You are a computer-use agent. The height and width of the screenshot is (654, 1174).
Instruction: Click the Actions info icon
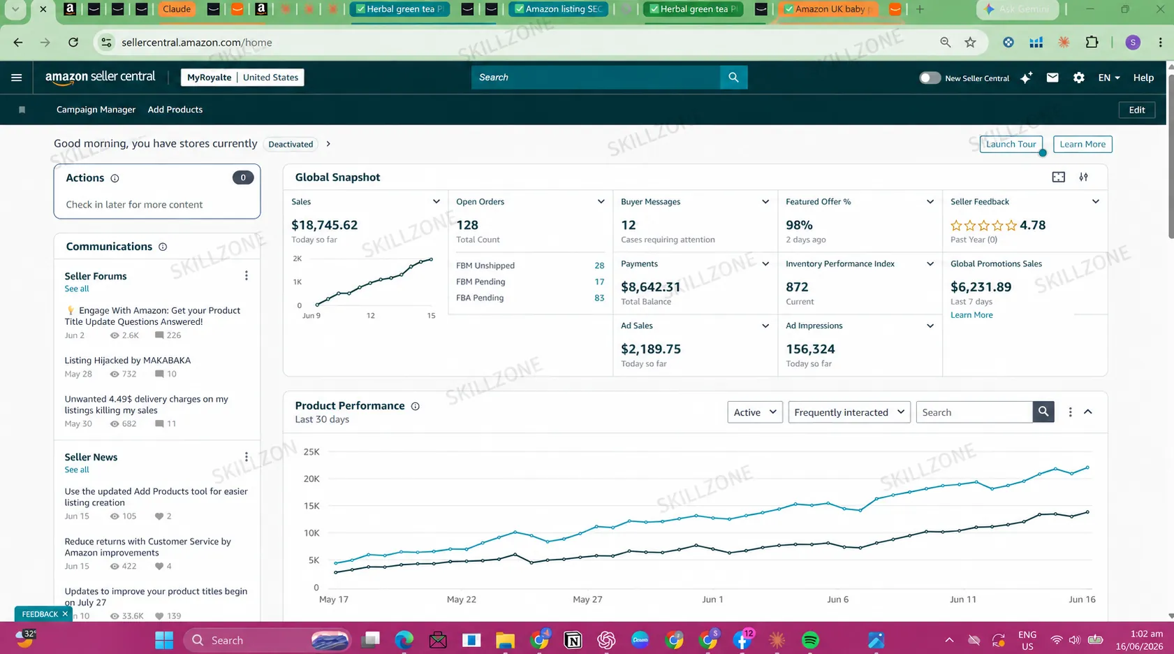coord(115,178)
